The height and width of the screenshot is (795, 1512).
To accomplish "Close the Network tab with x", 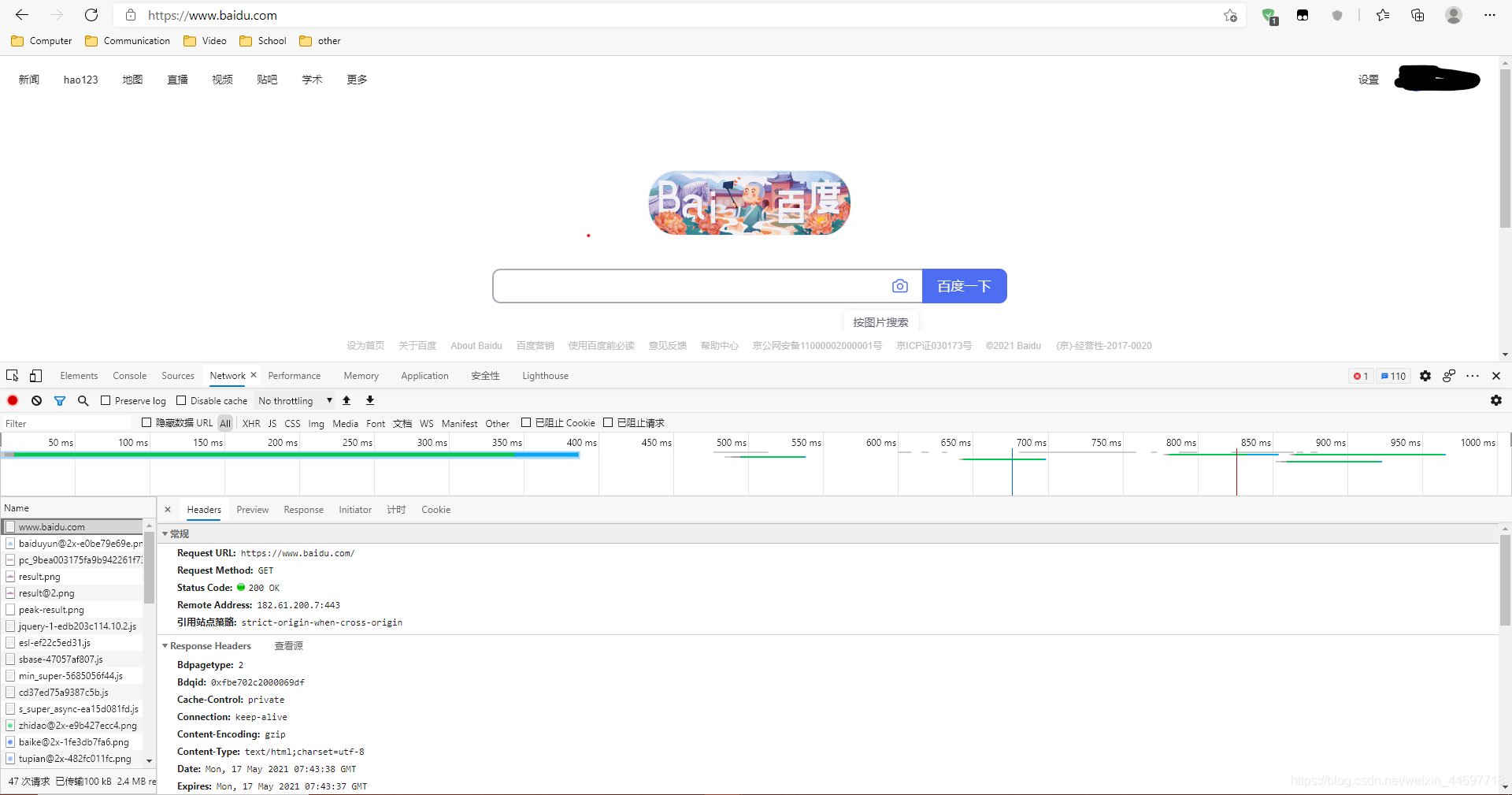I will pyautogui.click(x=254, y=375).
